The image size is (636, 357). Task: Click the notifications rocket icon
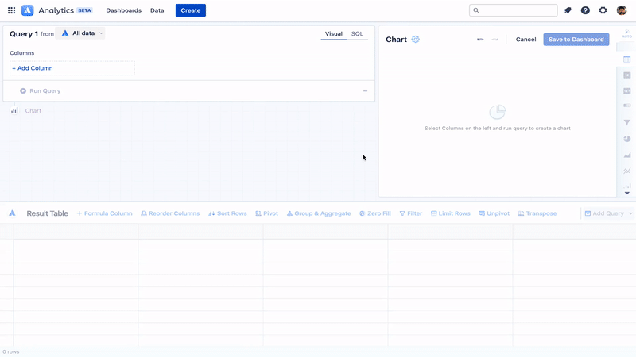(x=568, y=10)
